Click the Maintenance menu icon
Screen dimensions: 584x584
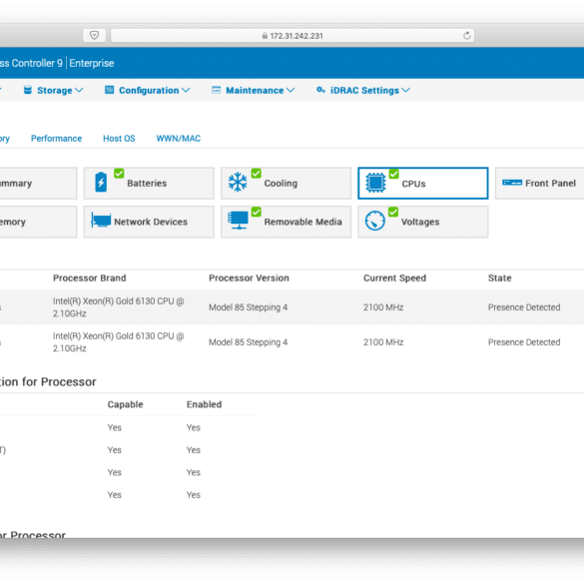pyautogui.click(x=216, y=90)
